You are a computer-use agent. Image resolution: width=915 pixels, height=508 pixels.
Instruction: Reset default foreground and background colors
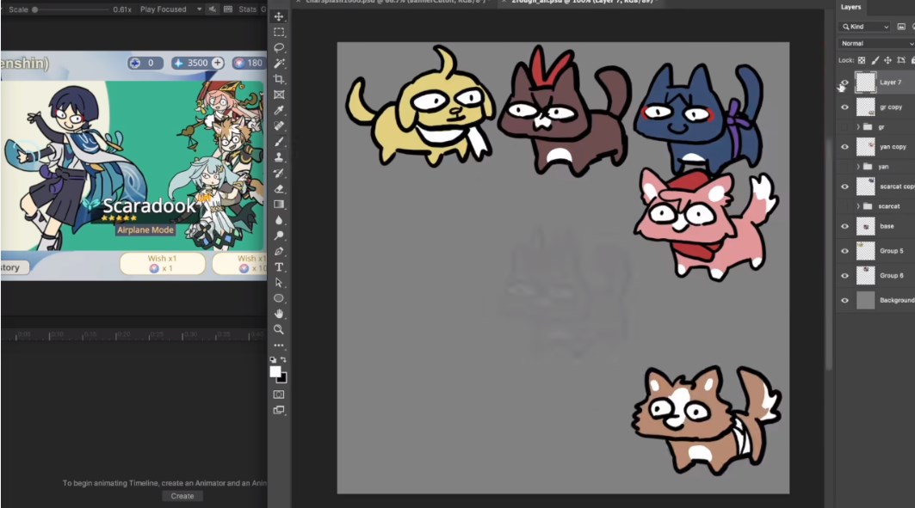273,360
